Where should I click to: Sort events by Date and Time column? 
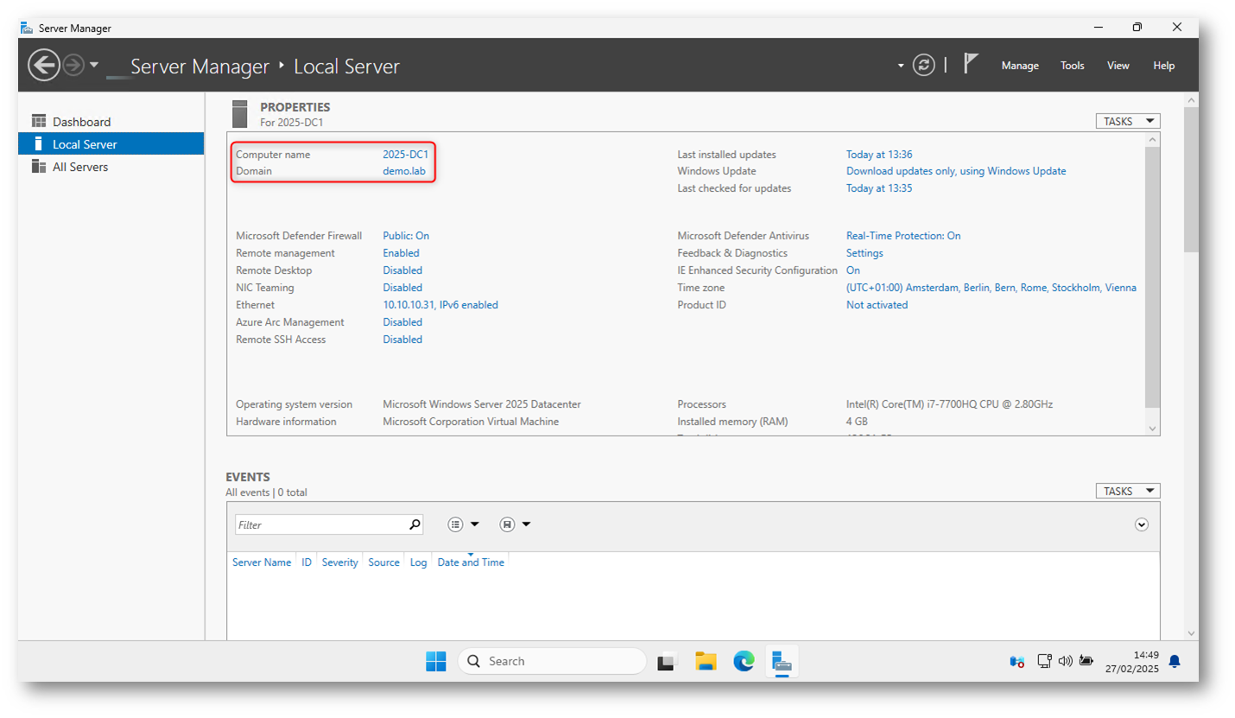(x=471, y=562)
